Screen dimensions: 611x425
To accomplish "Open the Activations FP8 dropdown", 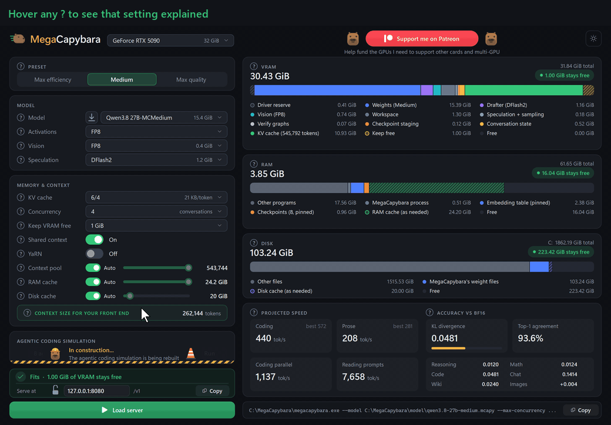I will pyautogui.click(x=156, y=131).
